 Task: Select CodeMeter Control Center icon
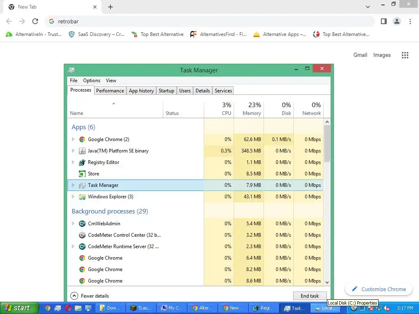coord(82,235)
